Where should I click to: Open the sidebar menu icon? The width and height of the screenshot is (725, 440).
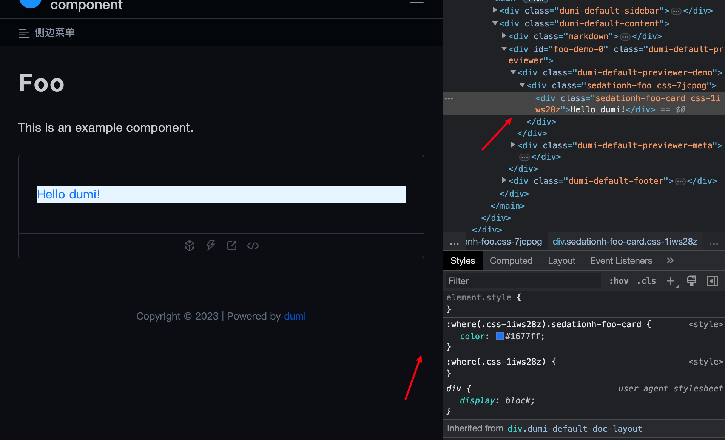(24, 33)
